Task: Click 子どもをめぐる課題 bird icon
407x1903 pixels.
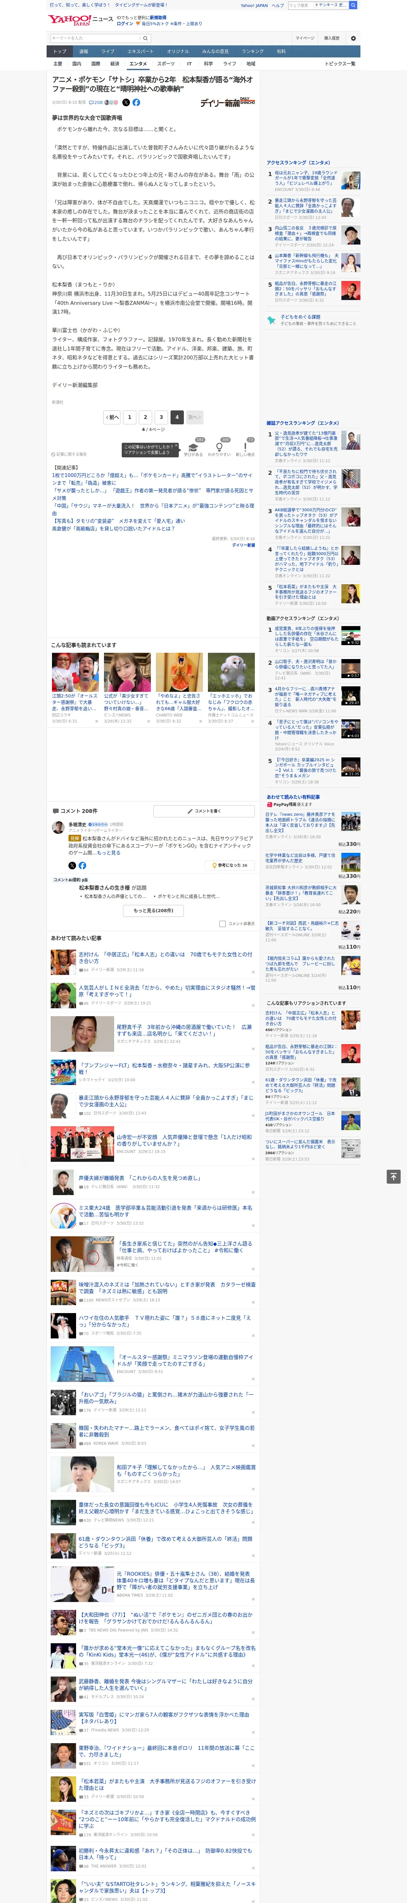Action: coord(272,320)
